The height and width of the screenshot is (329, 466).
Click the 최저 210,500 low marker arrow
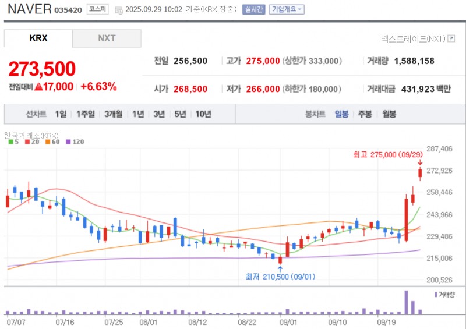(x=280, y=268)
